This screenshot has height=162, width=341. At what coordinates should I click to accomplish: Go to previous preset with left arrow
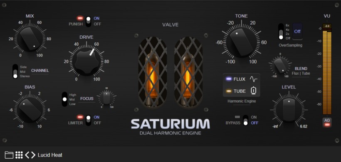[27, 155]
